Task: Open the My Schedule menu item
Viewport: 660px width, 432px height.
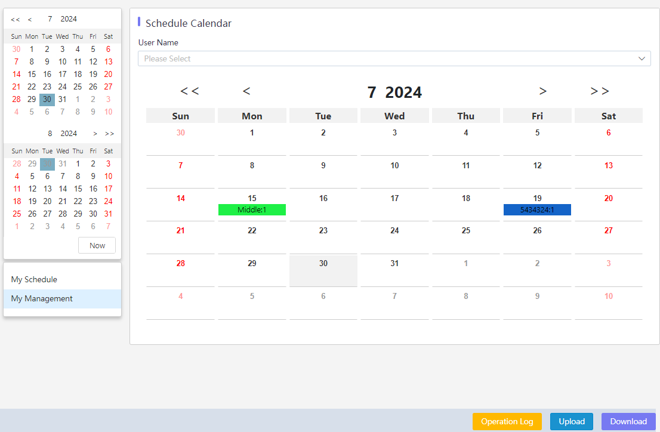Action: click(62, 280)
